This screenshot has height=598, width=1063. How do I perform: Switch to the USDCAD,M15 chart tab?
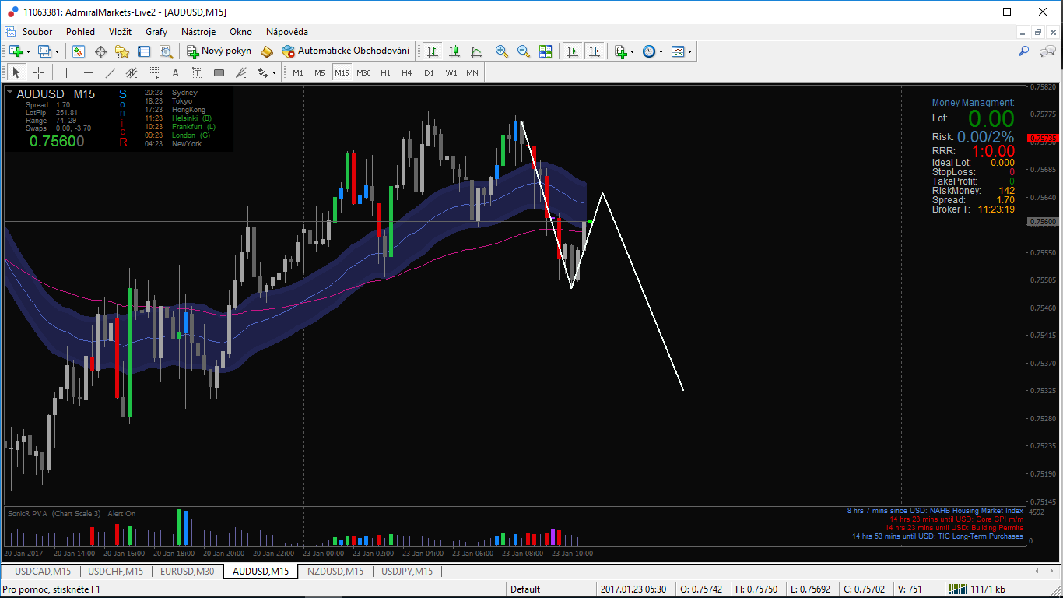click(43, 571)
